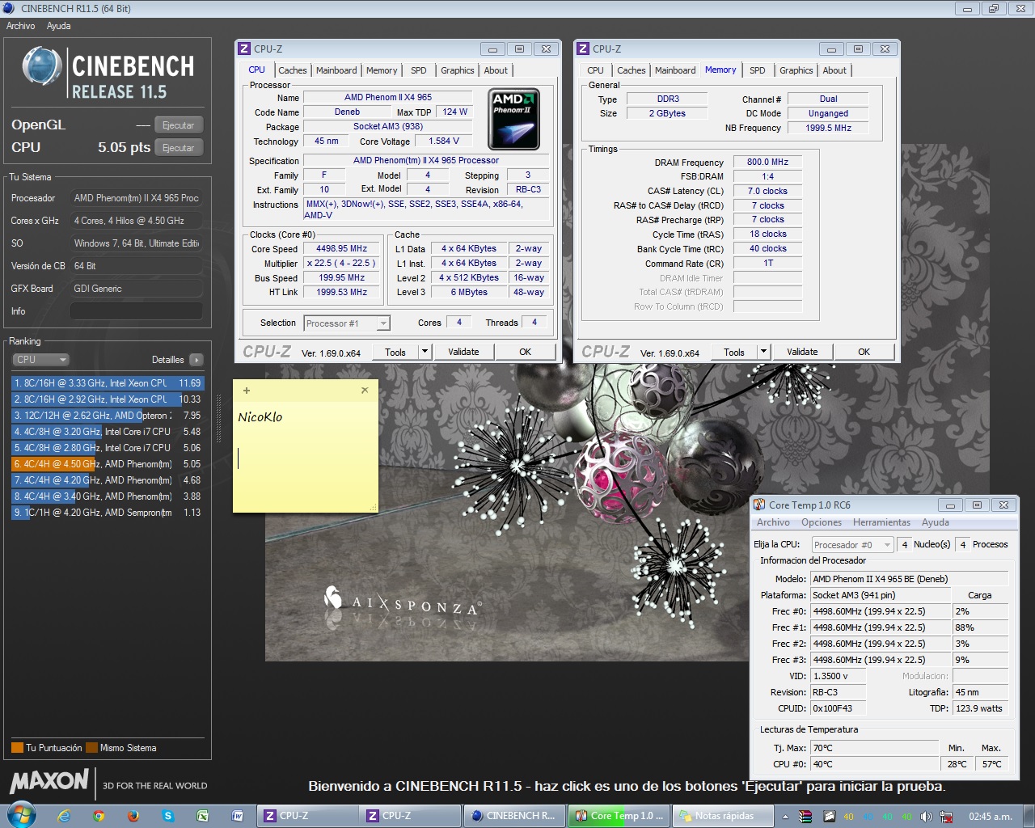The height and width of the screenshot is (828, 1035).
Task: Click the Maxon logo at bottom left
Action: click(x=49, y=781)
